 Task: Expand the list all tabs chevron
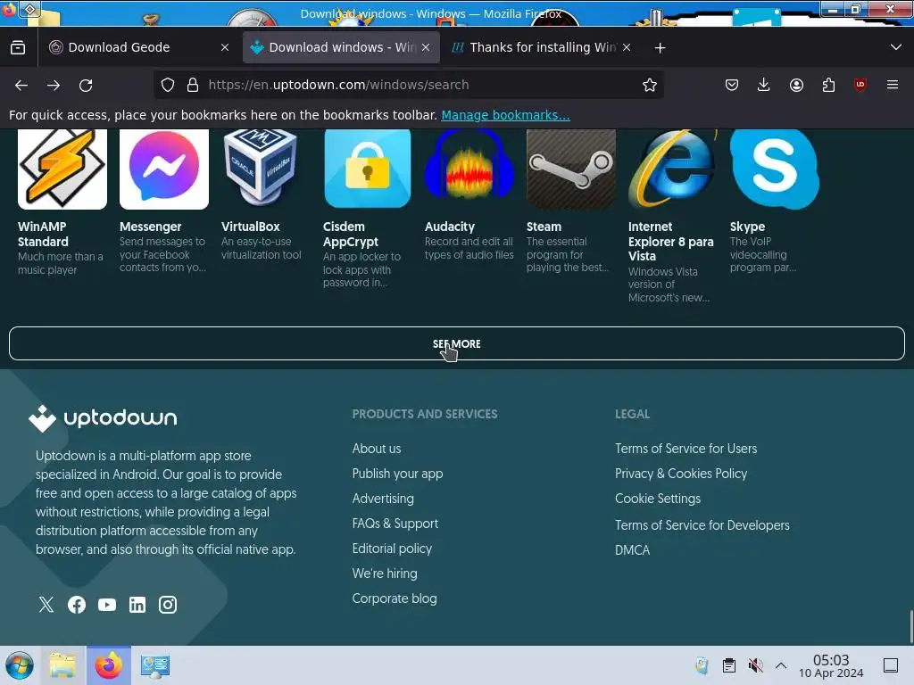896,47
